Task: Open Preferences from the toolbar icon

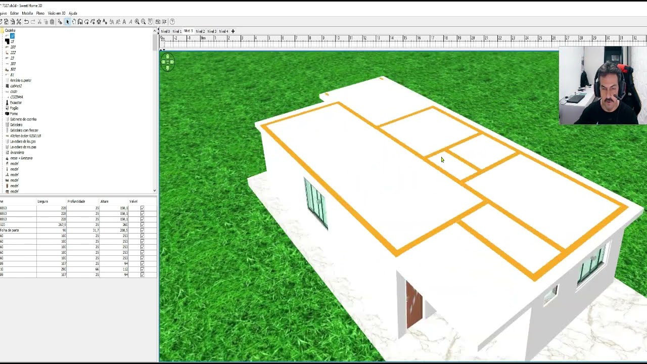Action: tap(19, 22)
